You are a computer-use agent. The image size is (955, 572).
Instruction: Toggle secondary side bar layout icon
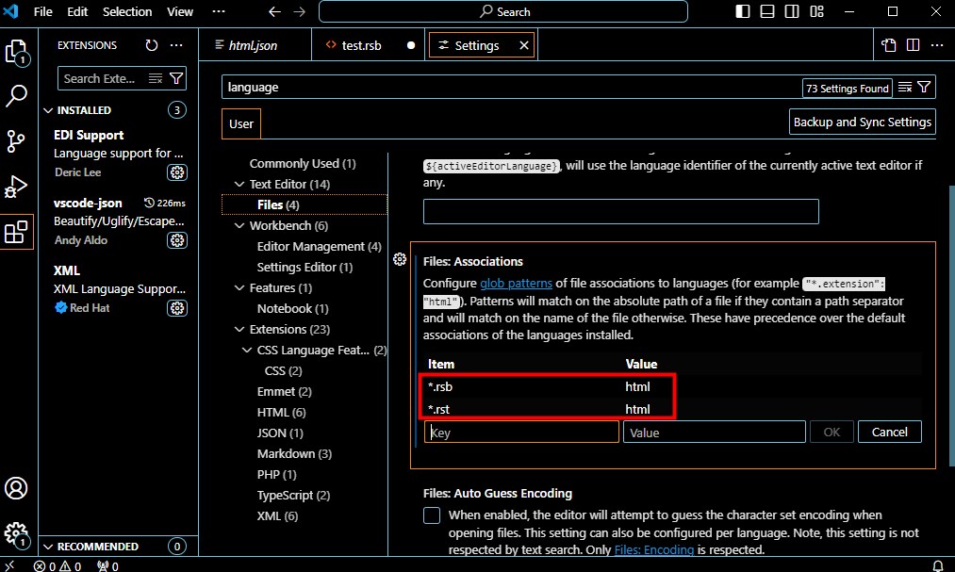pyautogui.click(x=792, y=11)
